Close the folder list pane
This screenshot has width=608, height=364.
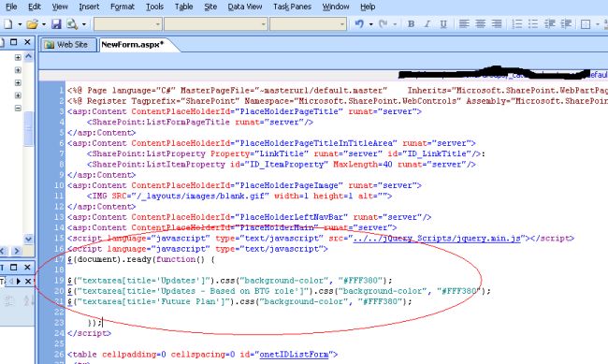[x=27, y=42]
